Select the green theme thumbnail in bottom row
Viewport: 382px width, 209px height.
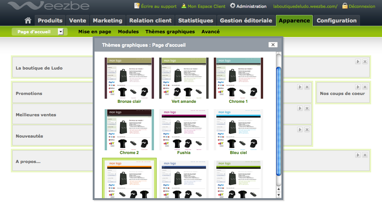coord(238,179)
